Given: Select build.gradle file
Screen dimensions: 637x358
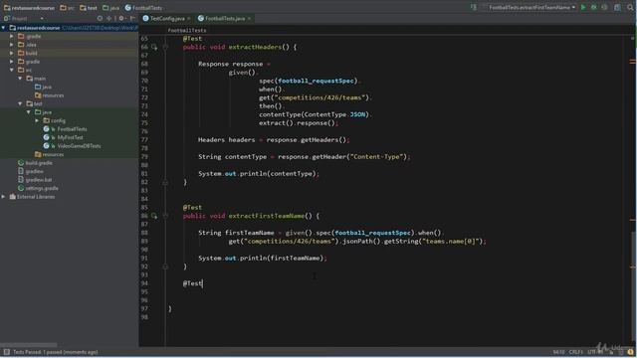Looking at the screenshot, I should [35, 163].
